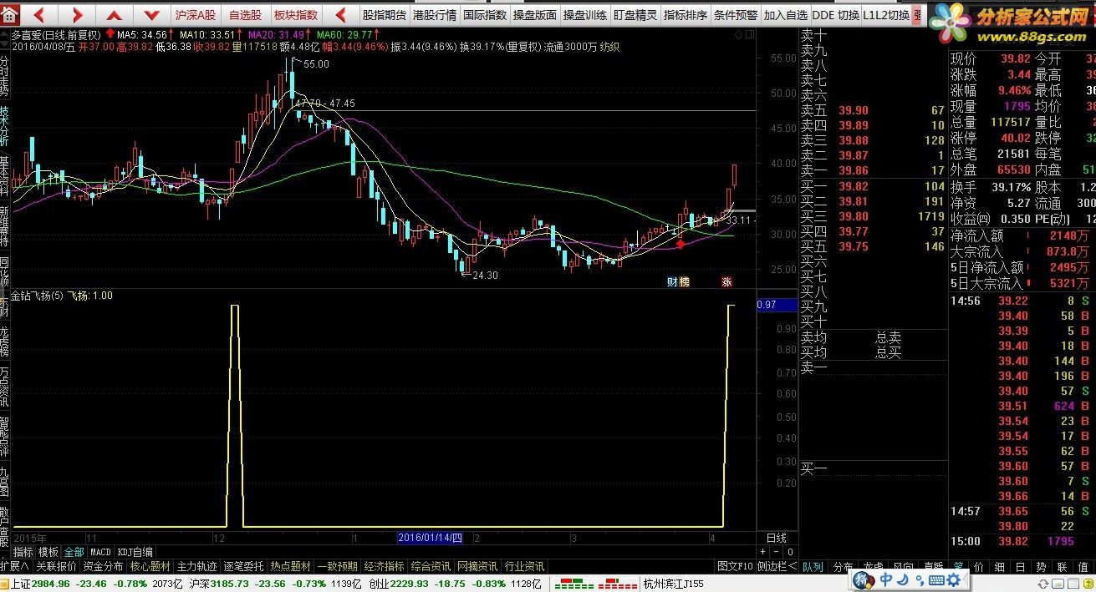Click the keyboard icon on the IME bar
This screenshot has width=1096, height=592.
pyautogui.click(x=936, y=580)
